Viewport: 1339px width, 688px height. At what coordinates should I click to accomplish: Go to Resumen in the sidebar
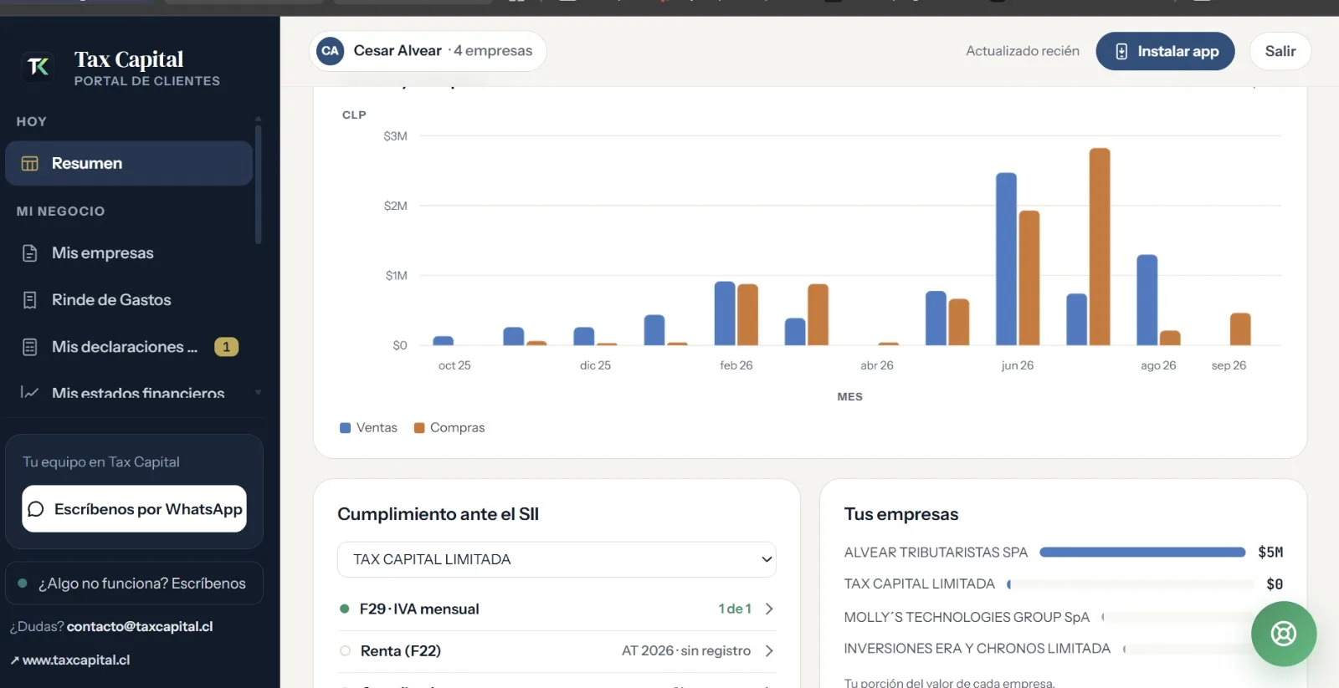tap(129, 164)
